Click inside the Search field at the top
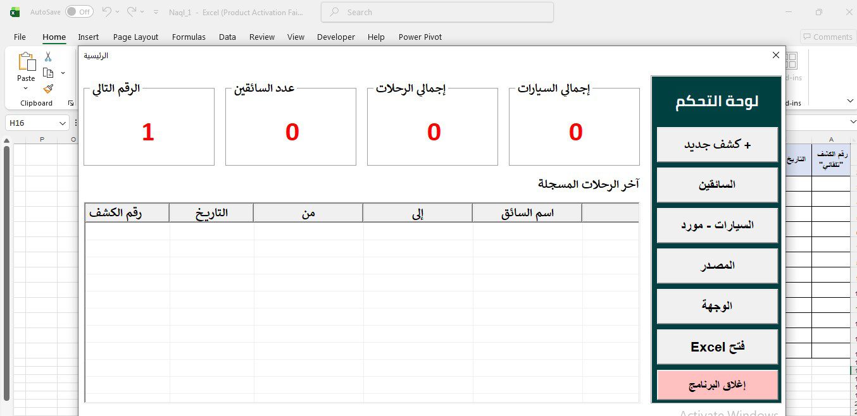 pyautogui.click(x=437, y=12)
